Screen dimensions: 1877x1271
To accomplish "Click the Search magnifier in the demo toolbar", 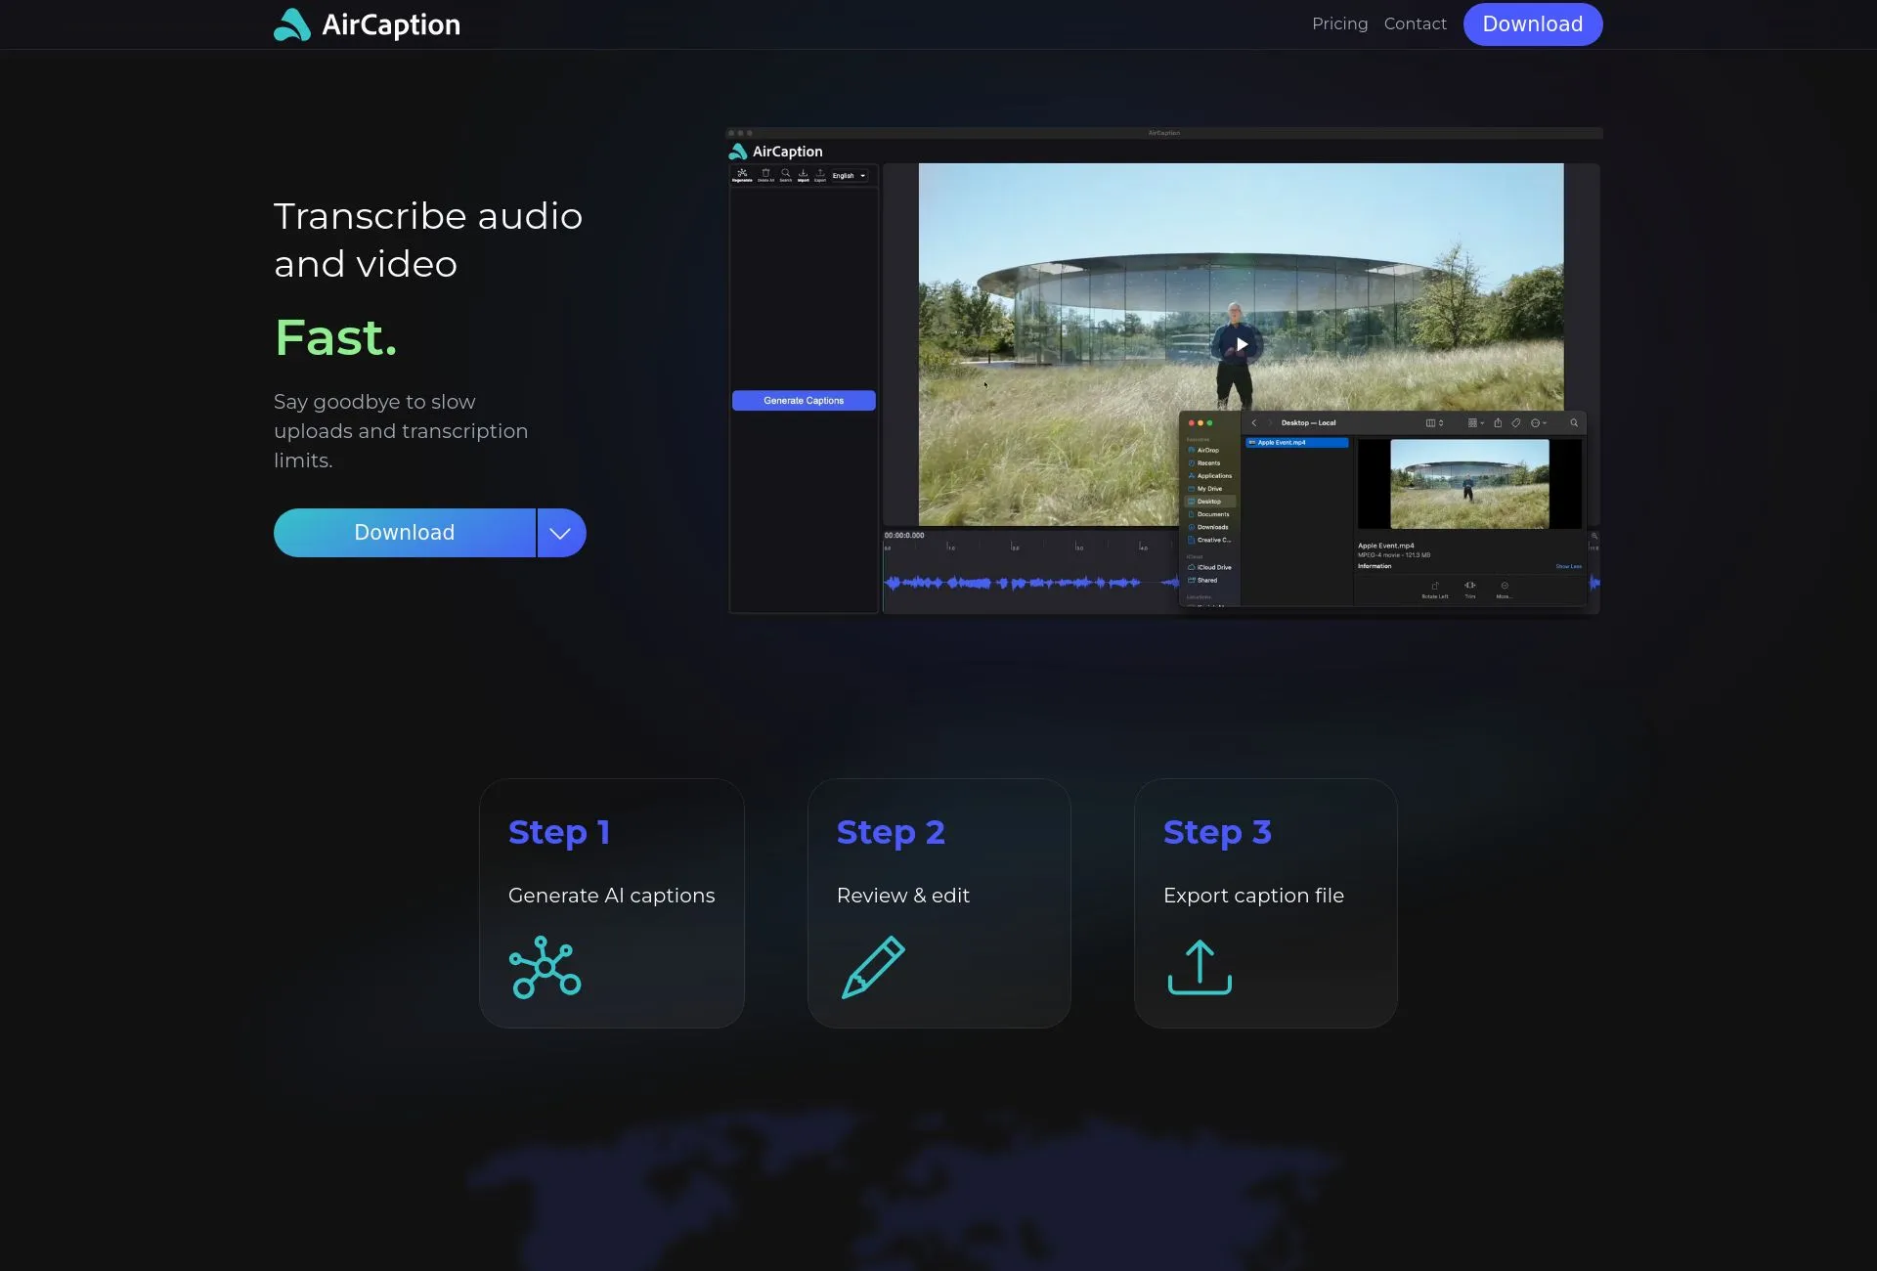I will [785, 175].
